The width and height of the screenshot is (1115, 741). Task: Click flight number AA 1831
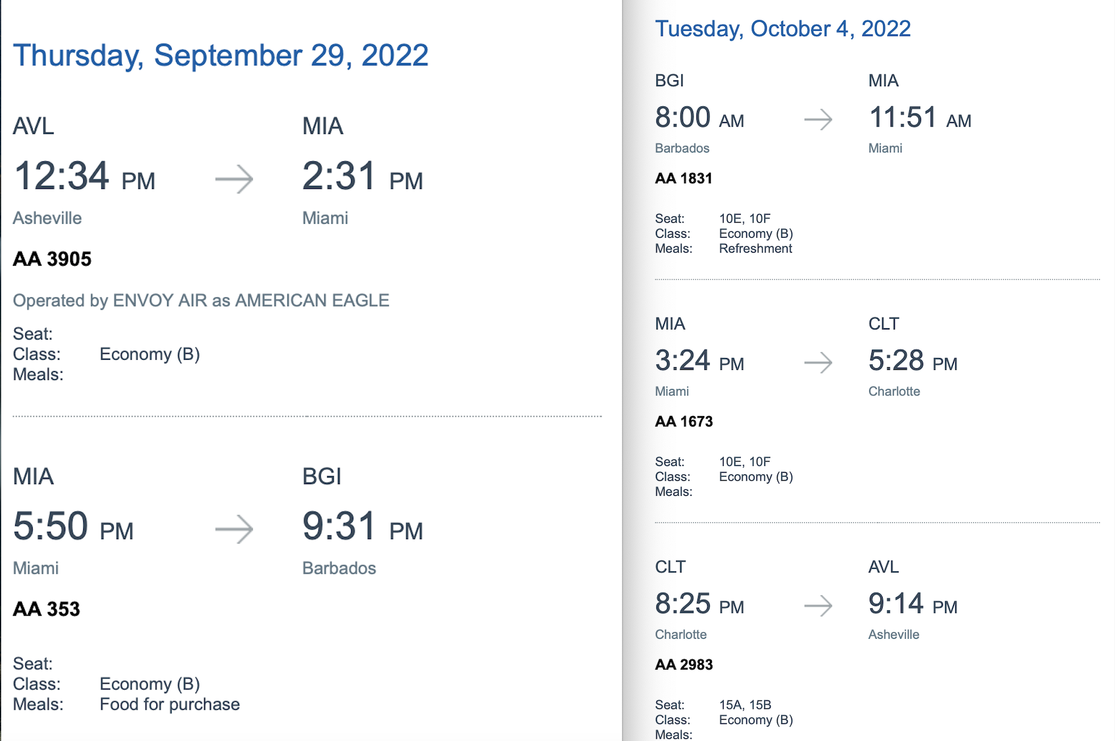pos(684,179)
